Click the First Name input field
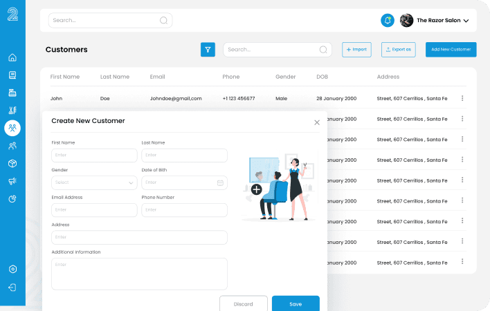This screenshot has width=490, height=311. pos(94,155)
